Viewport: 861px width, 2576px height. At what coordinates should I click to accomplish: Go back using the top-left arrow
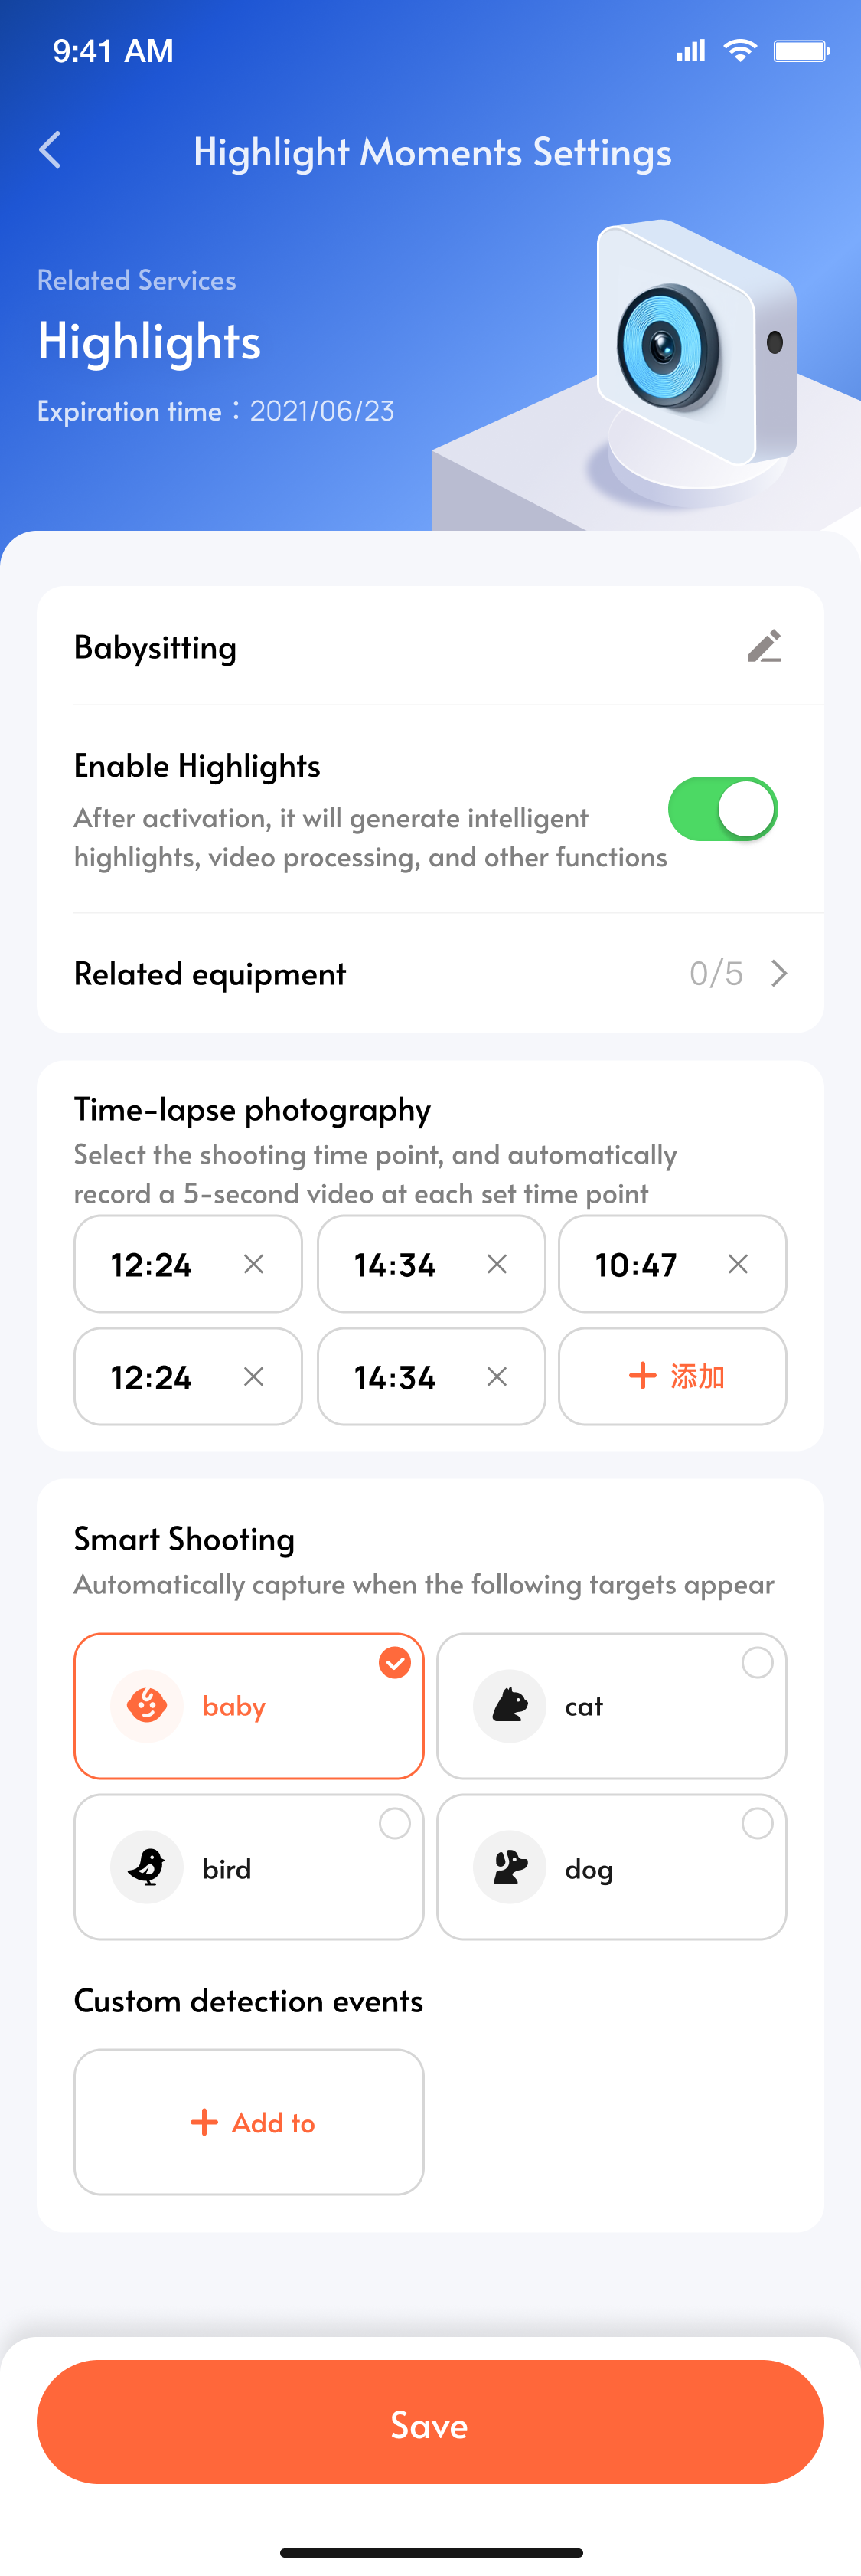[50, 150]
